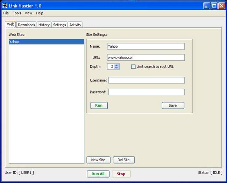Start all sites with Run All
The width and height of the screenshot is (227, 183).
[98, 174]
